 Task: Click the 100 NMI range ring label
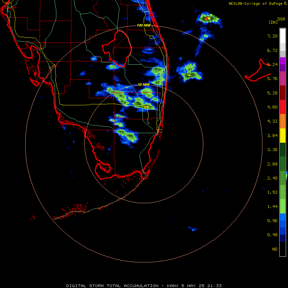[x=144, y=25]
